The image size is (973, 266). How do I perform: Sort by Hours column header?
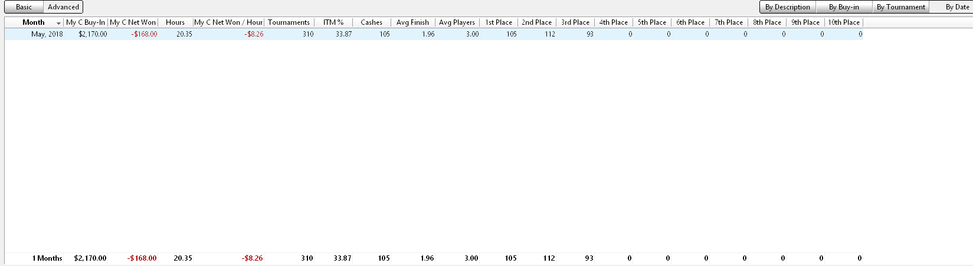click(x=175, y=22)
